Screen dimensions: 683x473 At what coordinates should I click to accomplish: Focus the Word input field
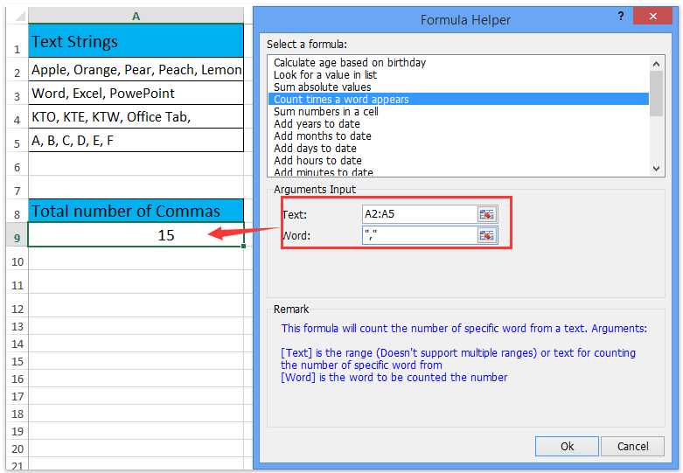[x=419, y=235]
